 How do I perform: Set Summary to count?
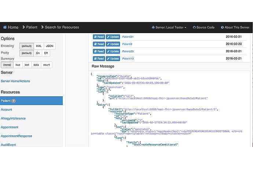coord(47,65)
